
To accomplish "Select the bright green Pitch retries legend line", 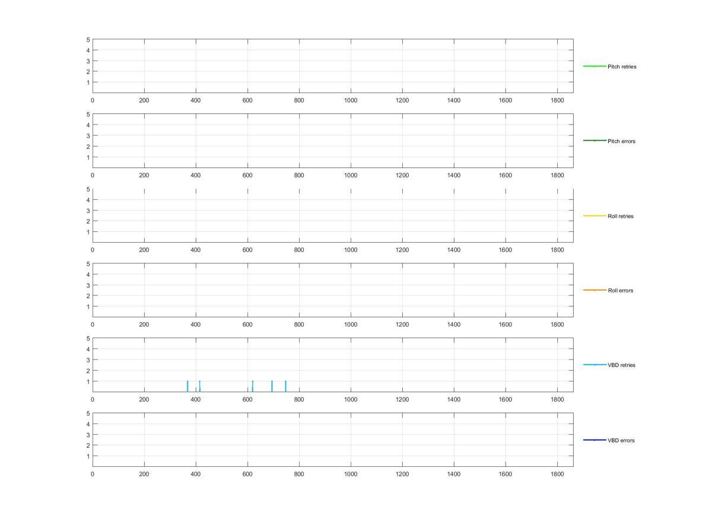I will click(x=595, y=66).
